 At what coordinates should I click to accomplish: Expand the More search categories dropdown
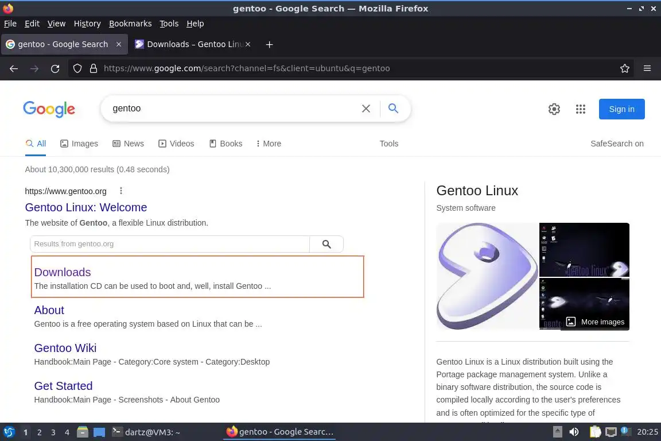(x=269, y=144)
